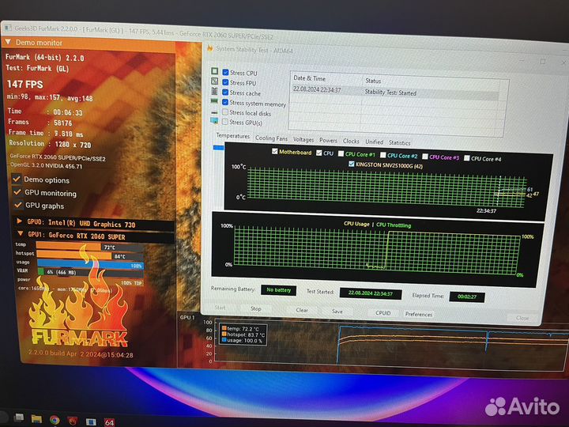The width and height of the screenshot is (569, 427).
Task: Open CPUID from the stability test window
Action: pyautogui.click(x=382, y=312)
